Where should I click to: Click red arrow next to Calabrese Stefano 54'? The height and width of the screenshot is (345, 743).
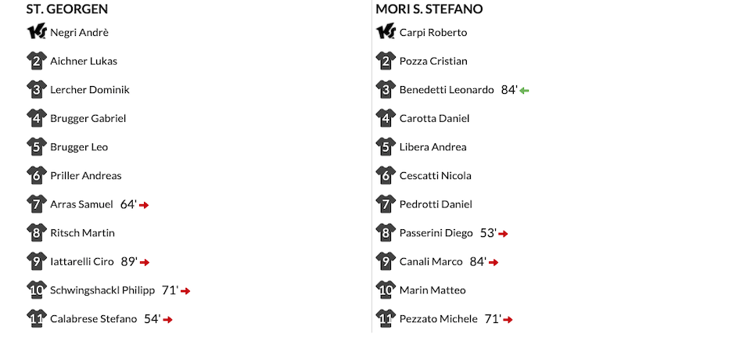click(x=167, y=320)
